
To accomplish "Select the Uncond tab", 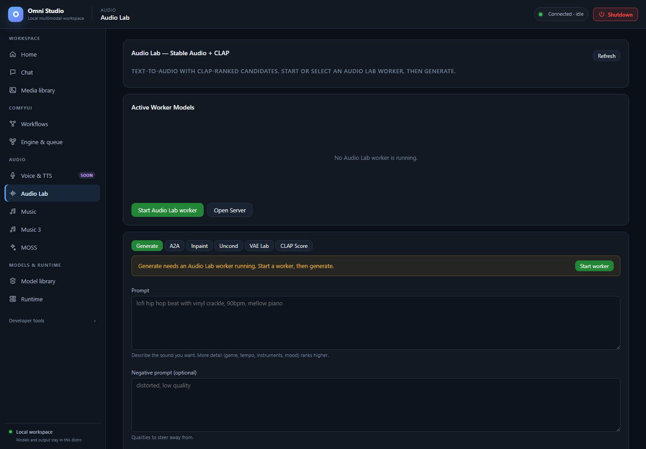I will [x=229, y=246].
